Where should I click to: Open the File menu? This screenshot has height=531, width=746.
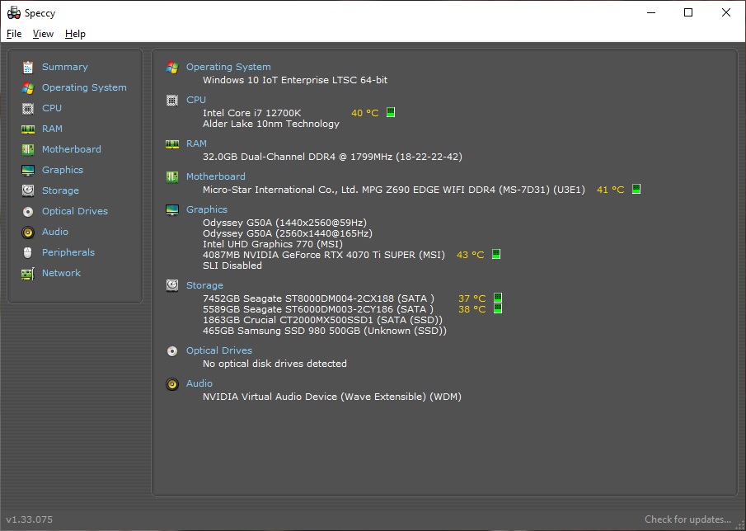[x=14, y=34]
